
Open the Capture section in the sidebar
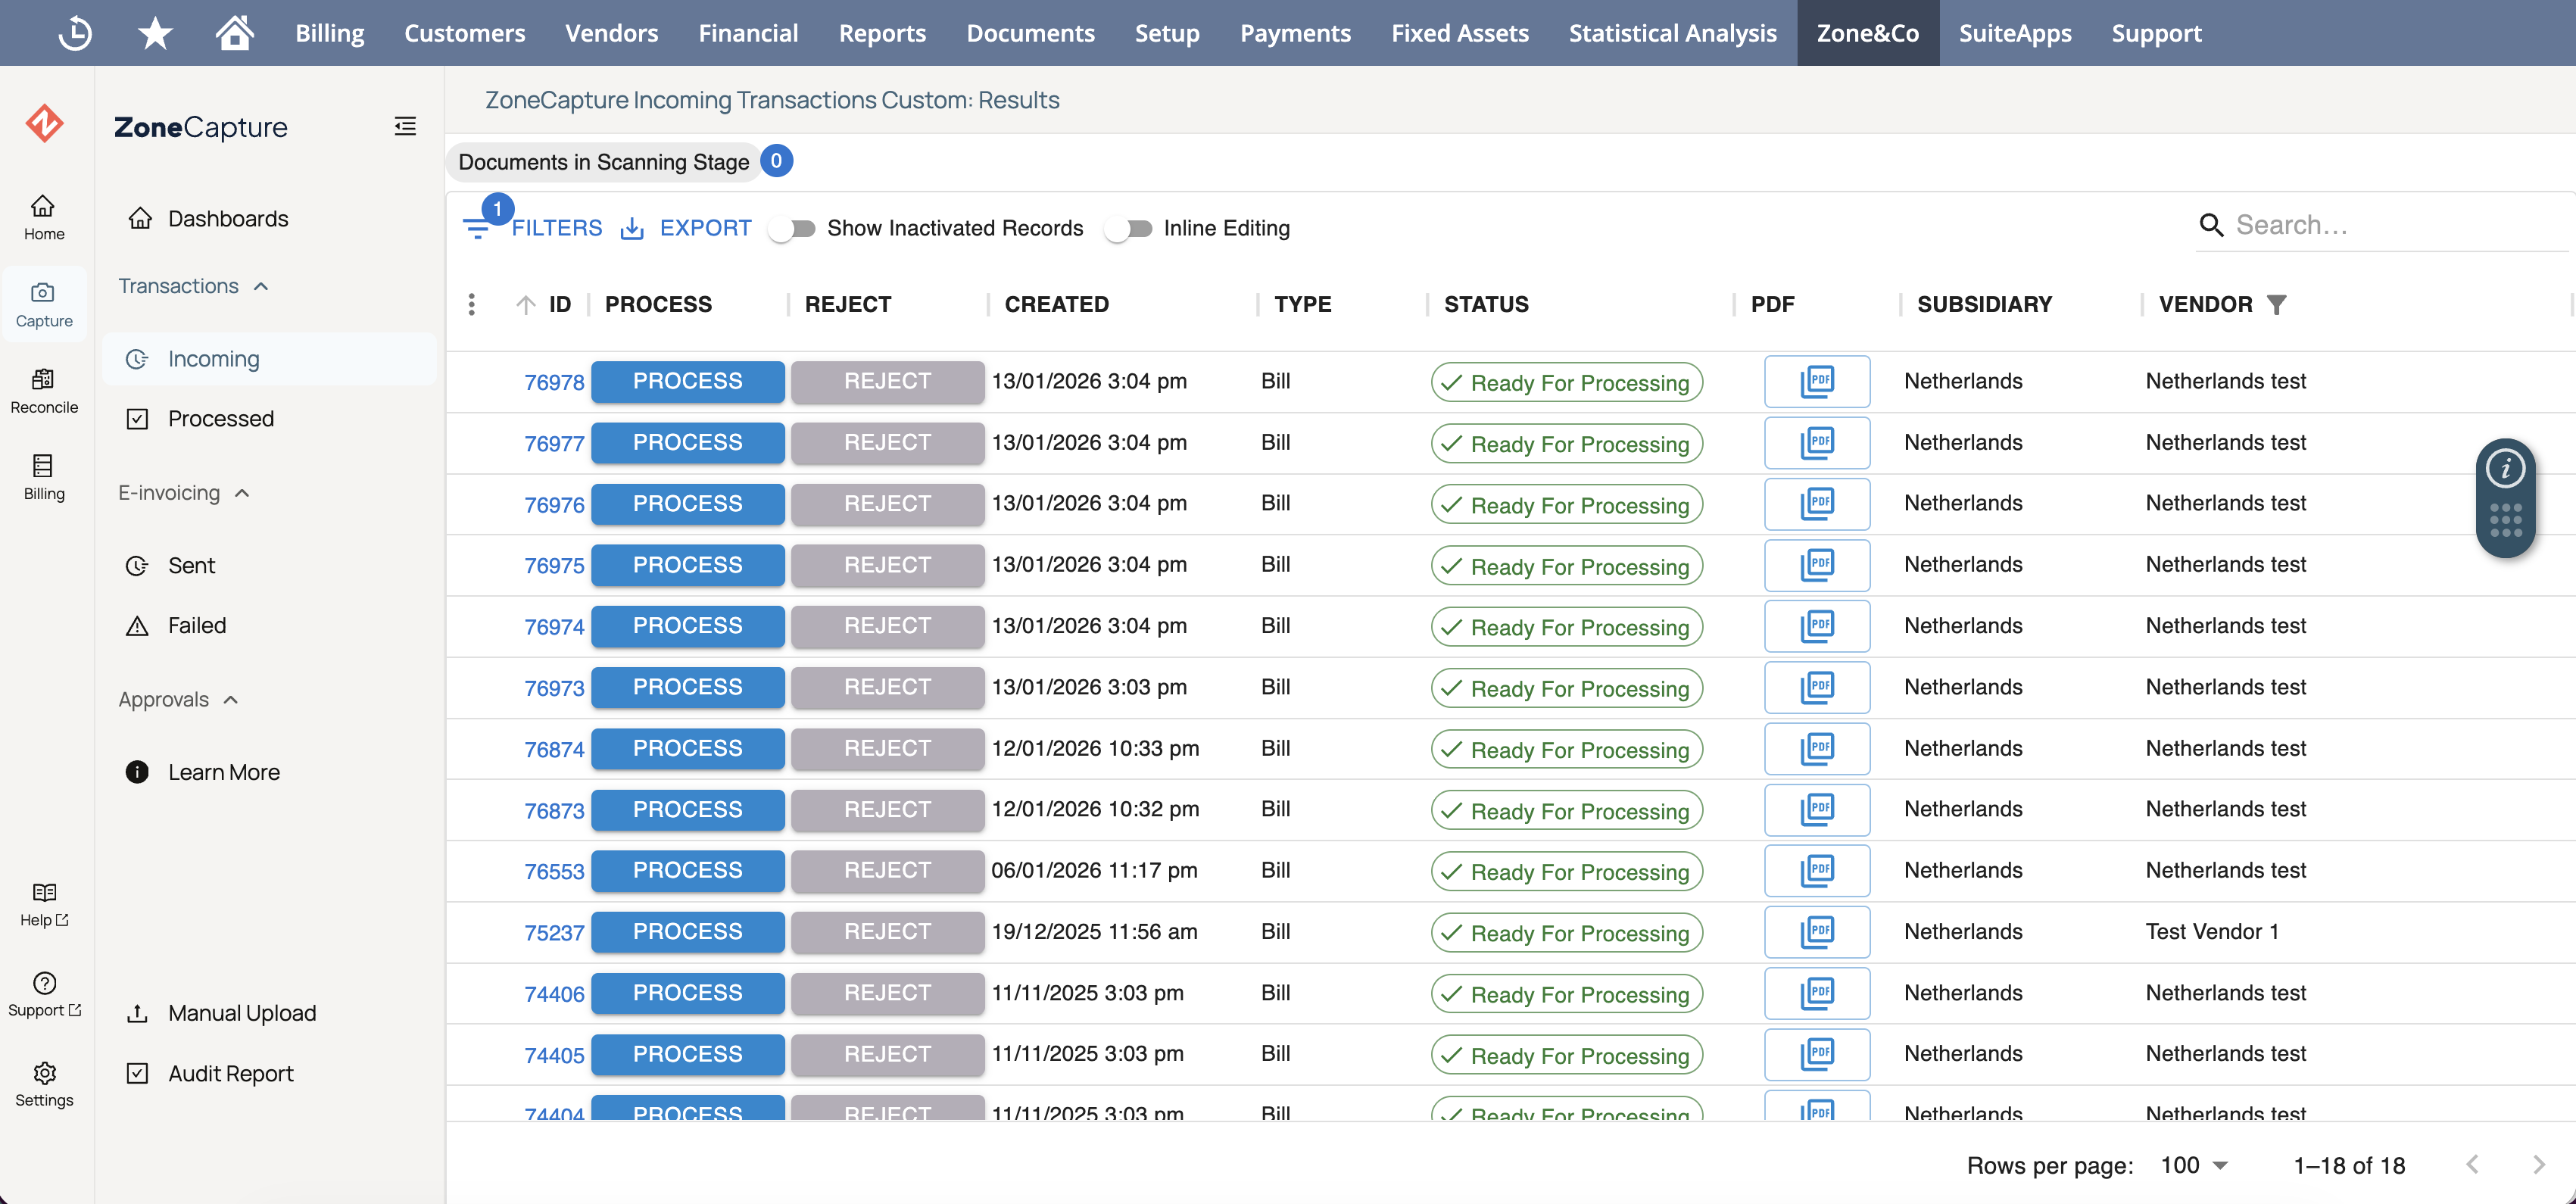(44, 302)
